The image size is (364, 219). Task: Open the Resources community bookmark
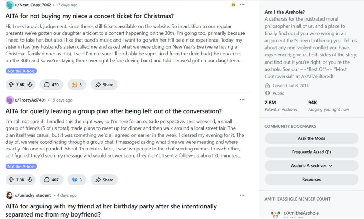[x=311, y=179]
